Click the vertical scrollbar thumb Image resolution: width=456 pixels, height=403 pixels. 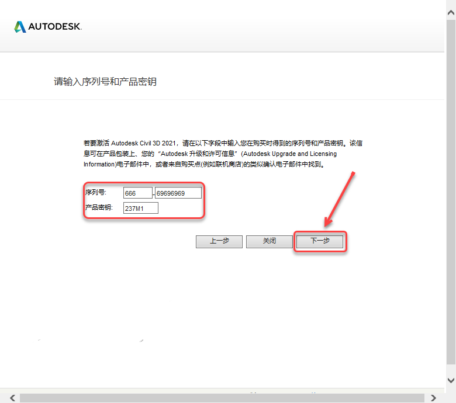(x=451, y=192)
